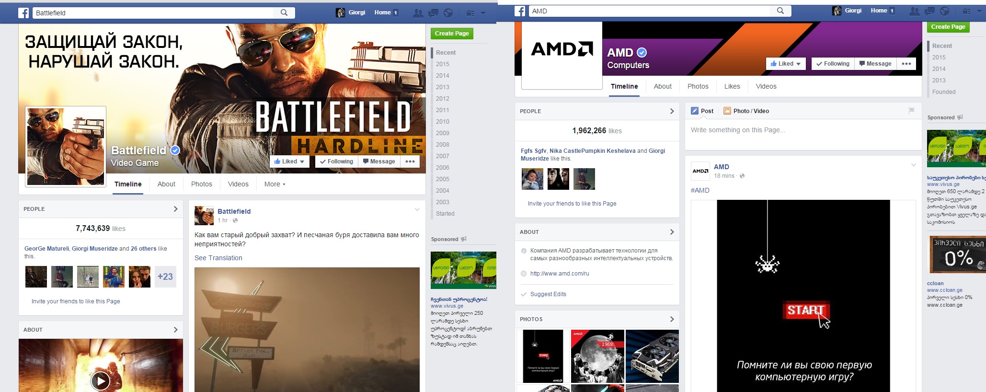
Task: Open notifications globe in AMD window
Action: point(944,11)
